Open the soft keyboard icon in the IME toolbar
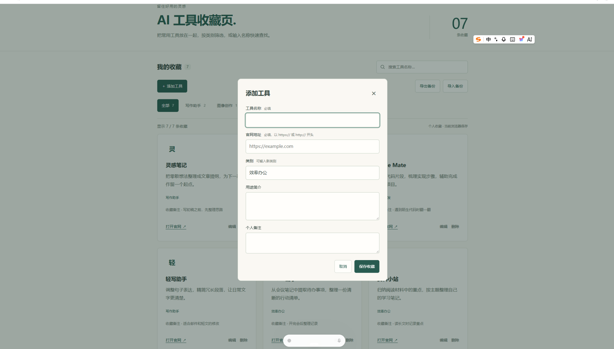This screenshot has height=349, width=614. point(512,39)
